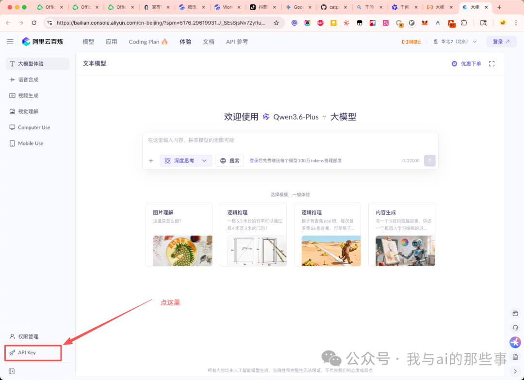
Task: Open the Qwen3.6-Plus model dropdown
Action: point(295,117)
